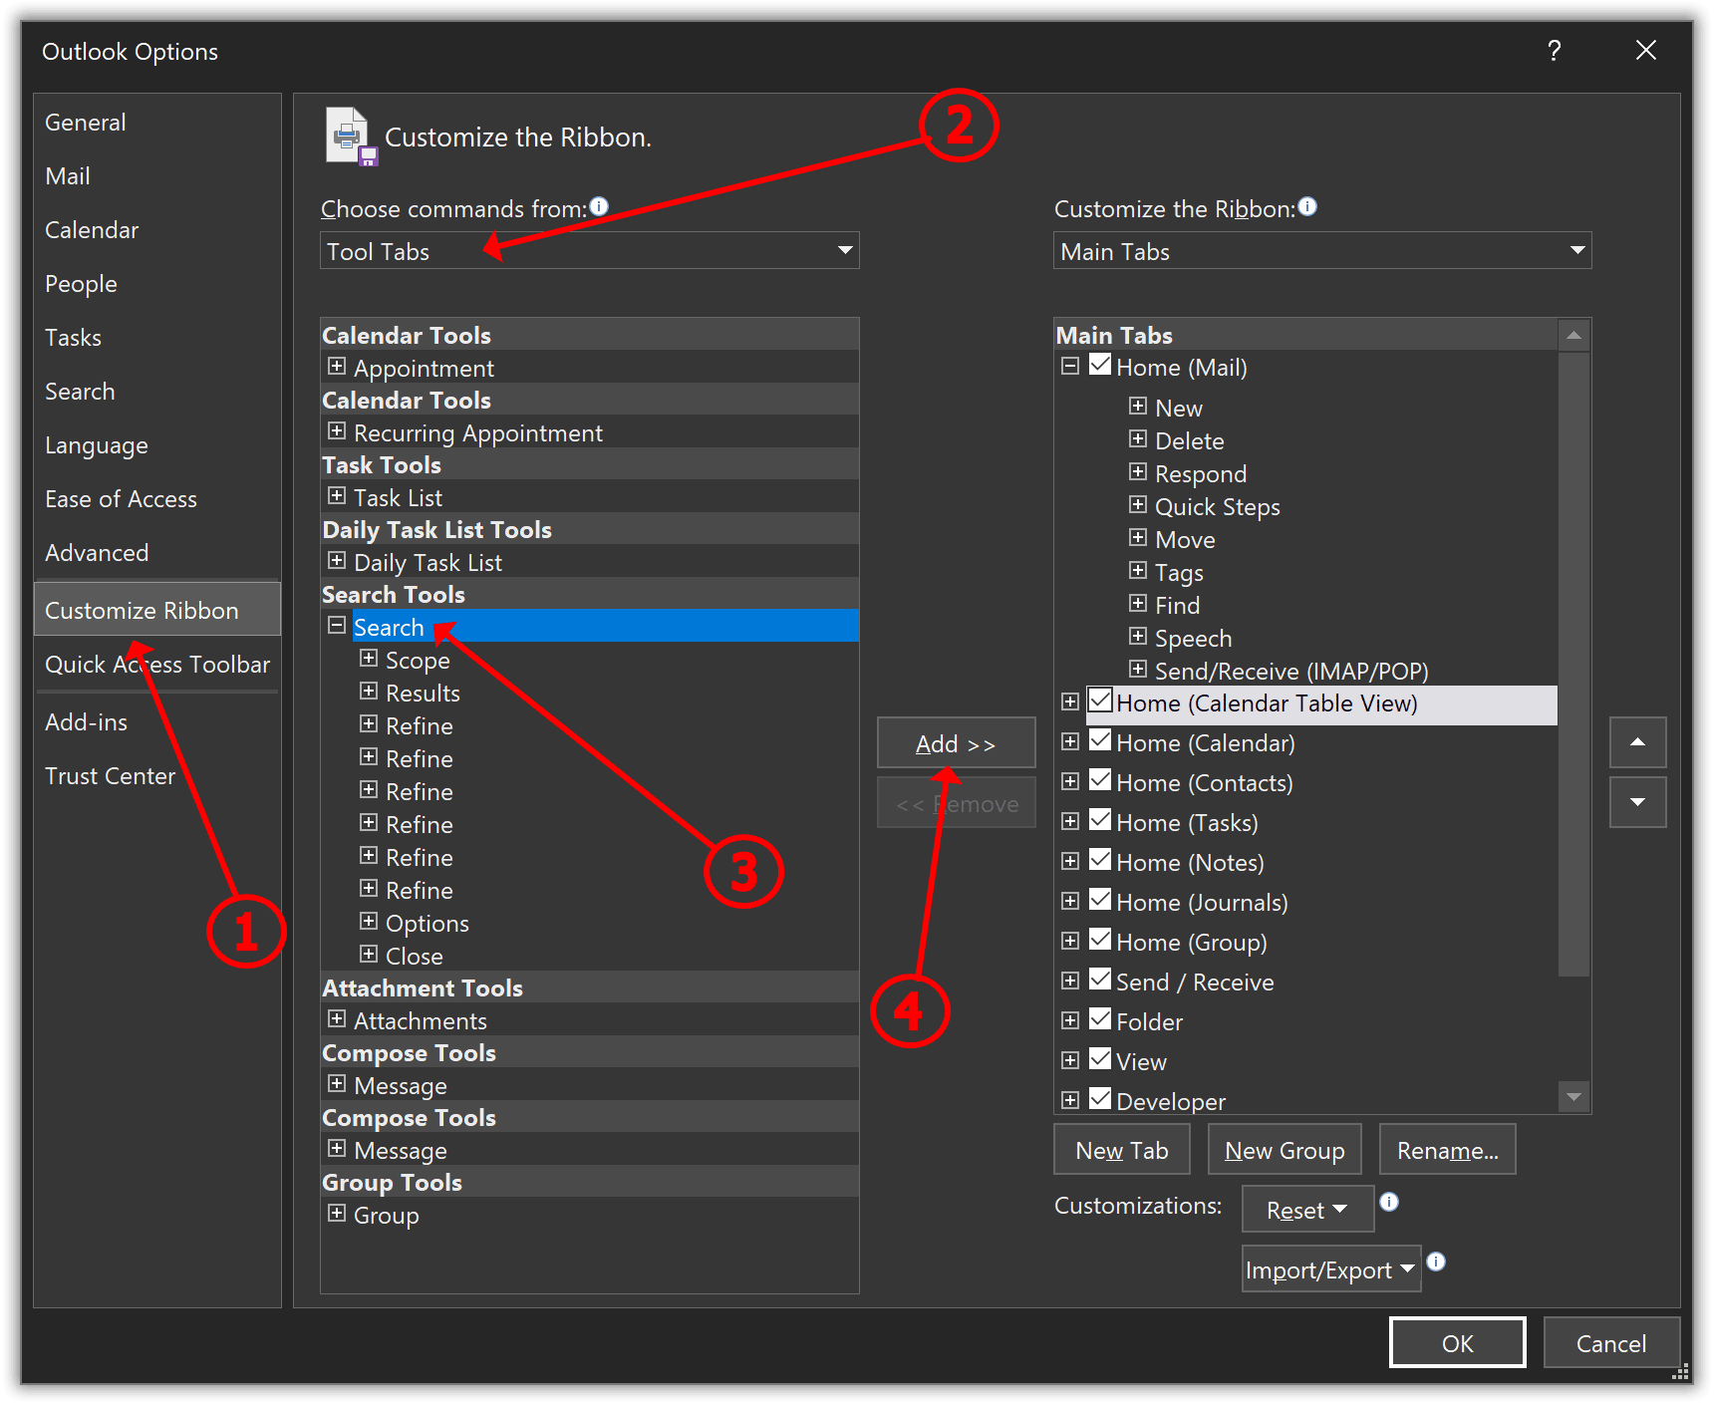Uncheck the Send / Receive checkbox
This screenshot has height=1405, width=1714.
(x=1100, y=980)
